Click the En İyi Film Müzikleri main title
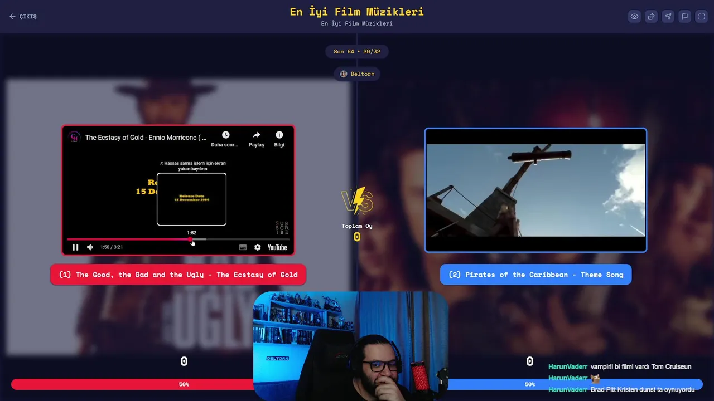This screenshot has width=714, height=401. tap(357, 12)
